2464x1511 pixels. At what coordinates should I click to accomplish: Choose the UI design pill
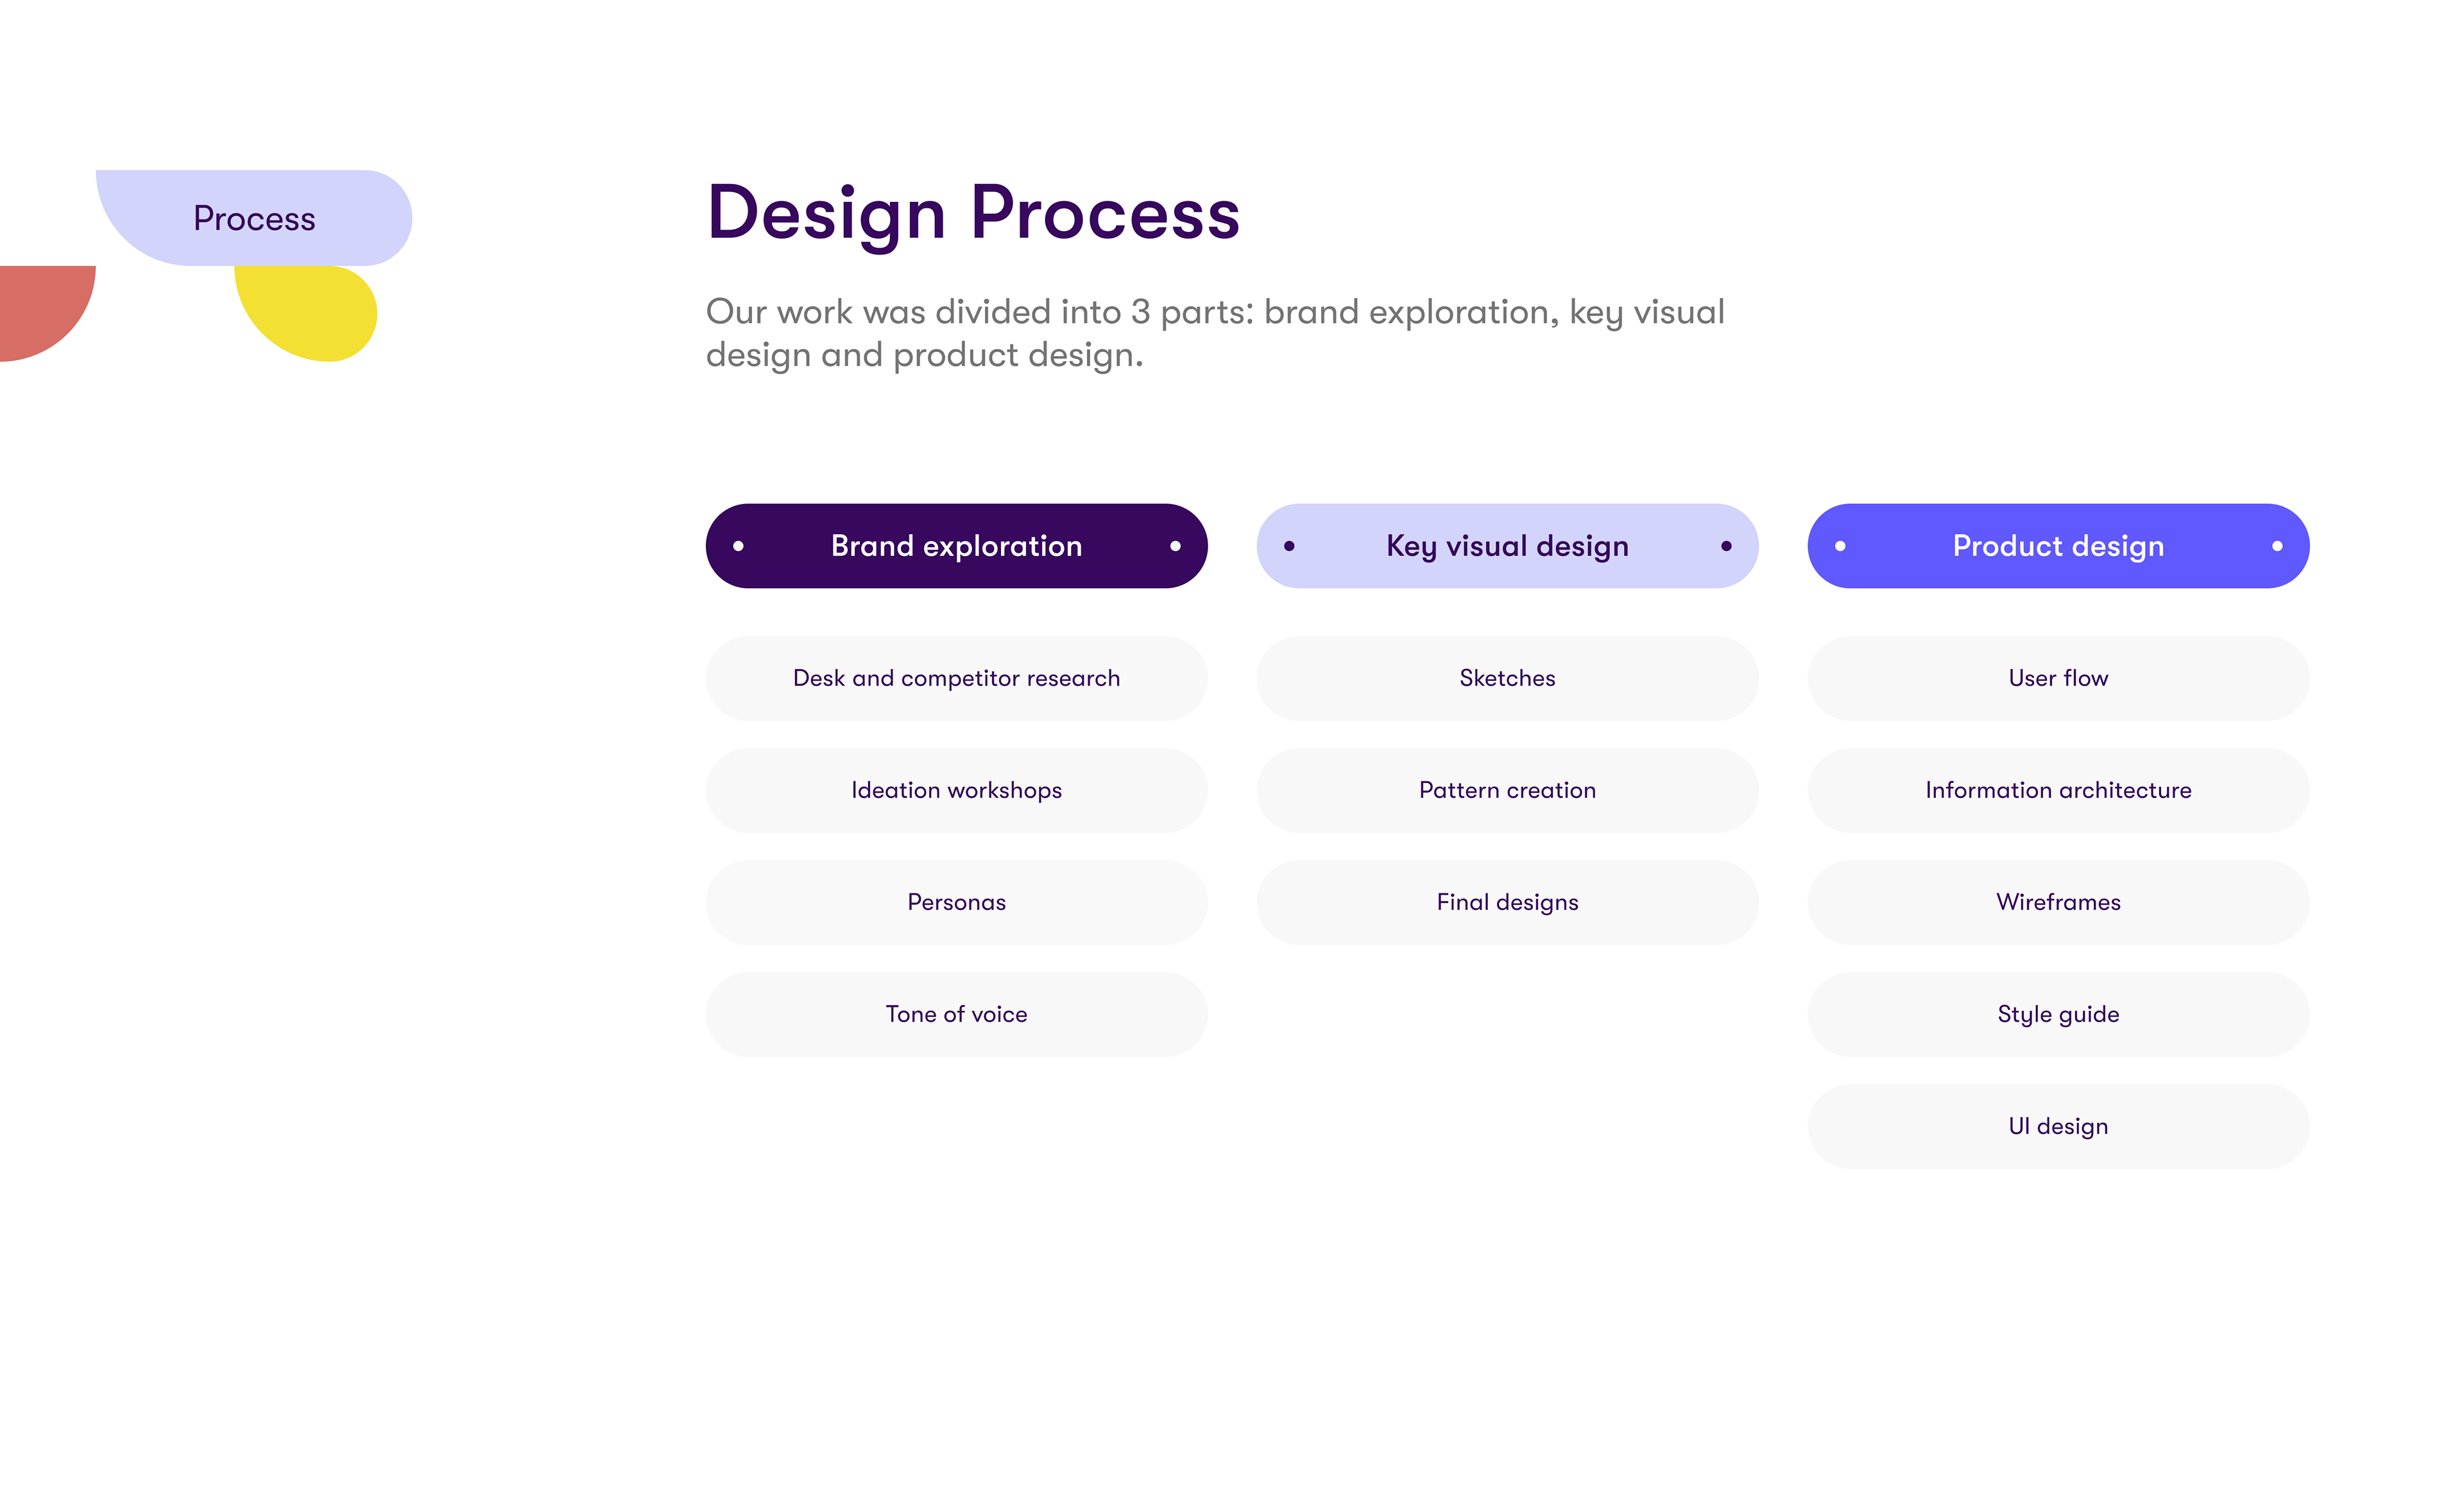(x=2058, y=1126)
